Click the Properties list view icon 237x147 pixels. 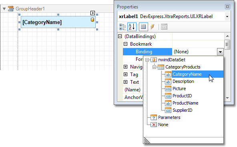point(143,27)
